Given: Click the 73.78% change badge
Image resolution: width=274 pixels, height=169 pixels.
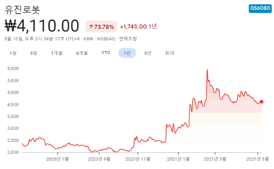Looking at the screenshot, I should (x=101, y=27).
